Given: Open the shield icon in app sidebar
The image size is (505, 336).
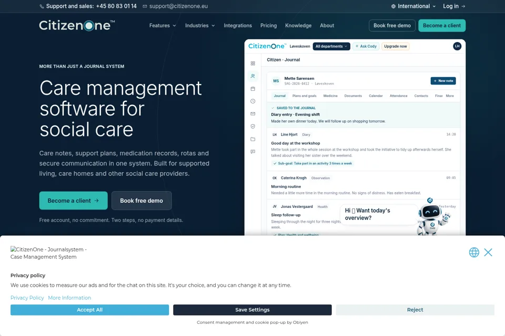Looking at the screenshot, I should (253, 127).
